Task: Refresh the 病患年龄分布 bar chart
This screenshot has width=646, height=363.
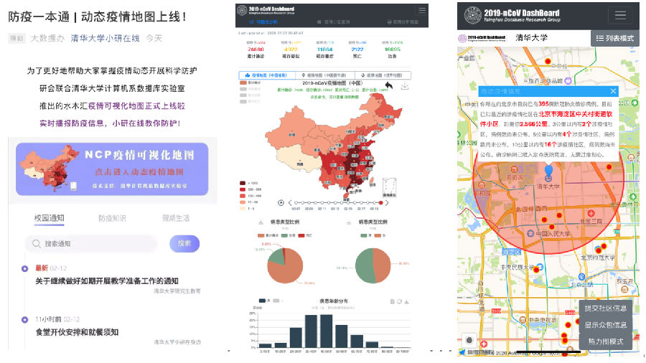Action: pyautogui.click(x=399, y=302)
